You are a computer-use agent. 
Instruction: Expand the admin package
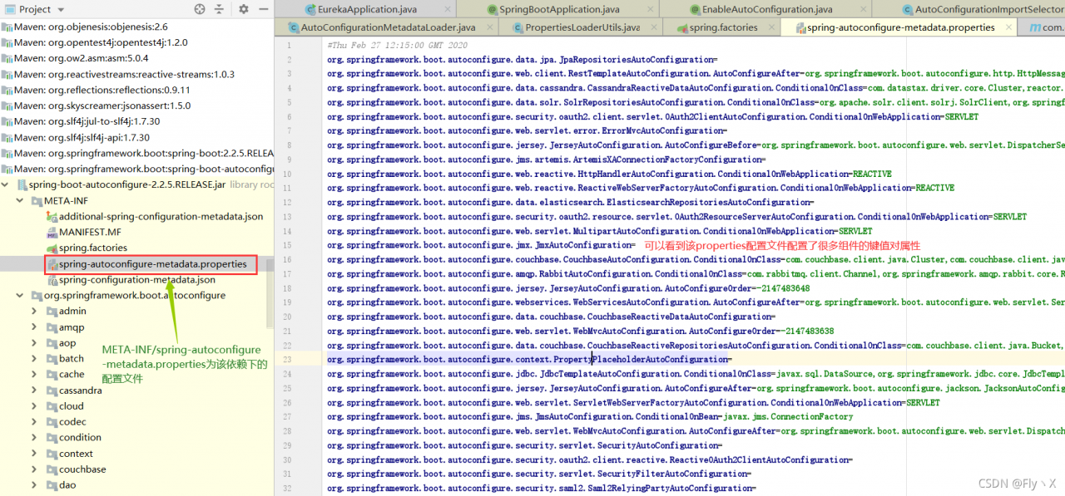click(x=34, y=312)
